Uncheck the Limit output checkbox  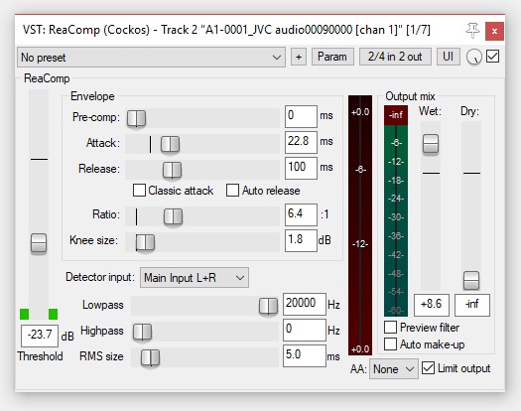tap(428, 368)
